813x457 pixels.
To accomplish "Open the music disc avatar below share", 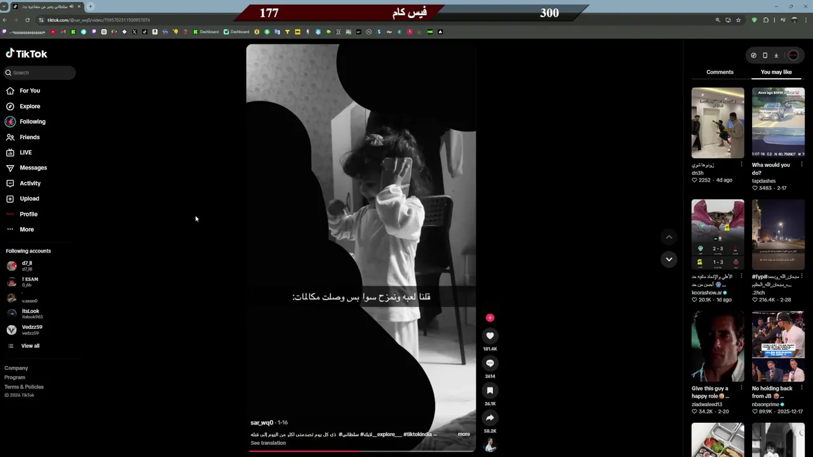I will point(490,444).
